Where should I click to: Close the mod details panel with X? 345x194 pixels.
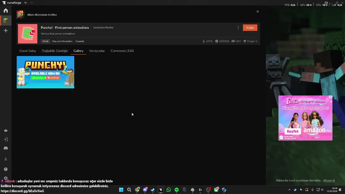point(258,12)
